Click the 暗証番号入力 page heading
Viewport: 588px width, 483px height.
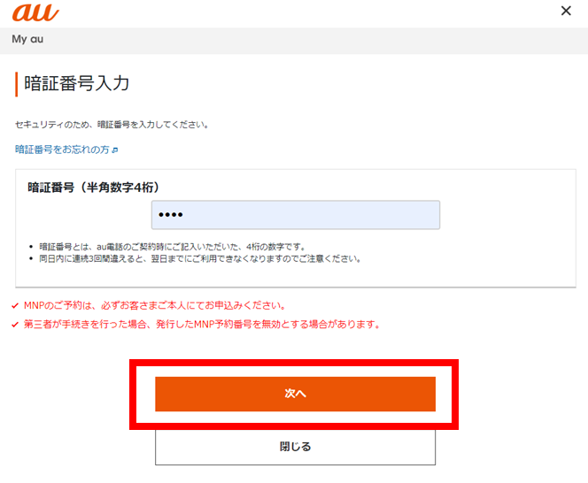tap(77, 83)
